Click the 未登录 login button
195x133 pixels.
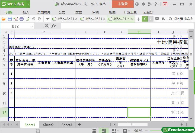pos(123,4)
